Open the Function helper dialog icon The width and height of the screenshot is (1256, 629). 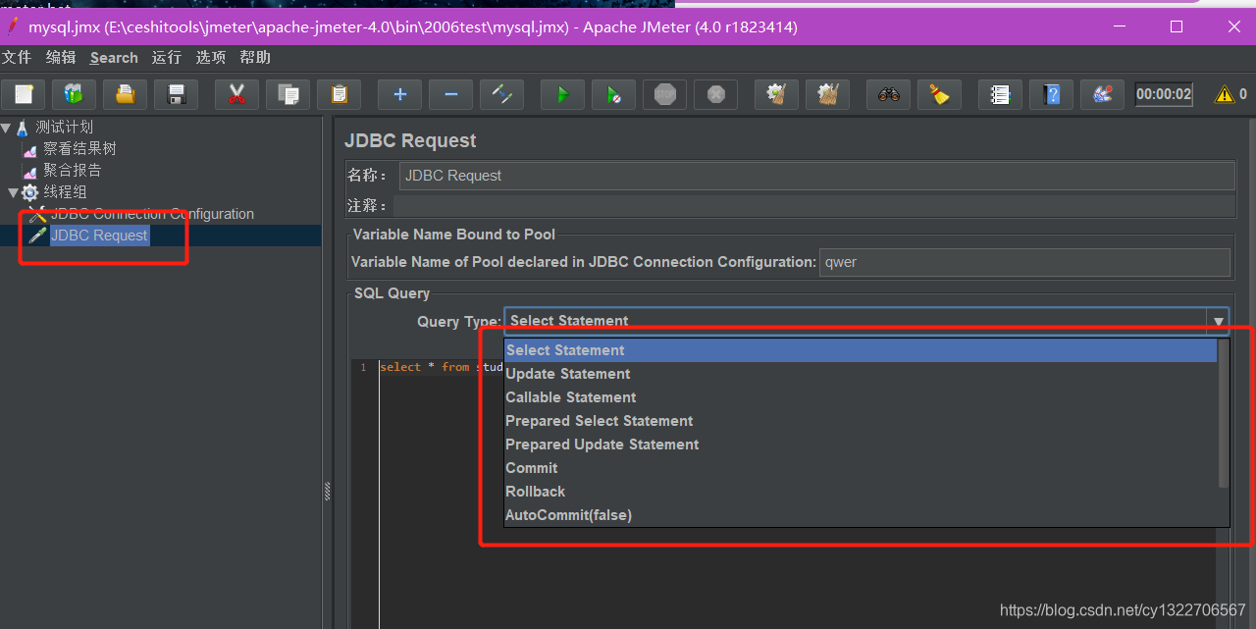[1001, 94]
